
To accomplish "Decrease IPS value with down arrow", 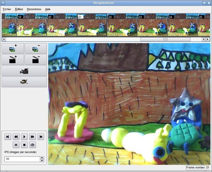I will 42,161.
